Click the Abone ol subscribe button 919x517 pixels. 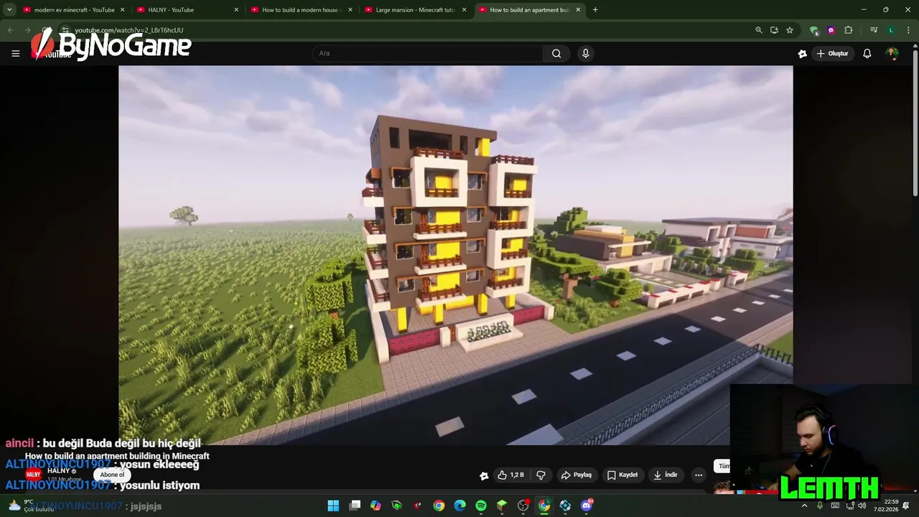click(x=112, y=475)
